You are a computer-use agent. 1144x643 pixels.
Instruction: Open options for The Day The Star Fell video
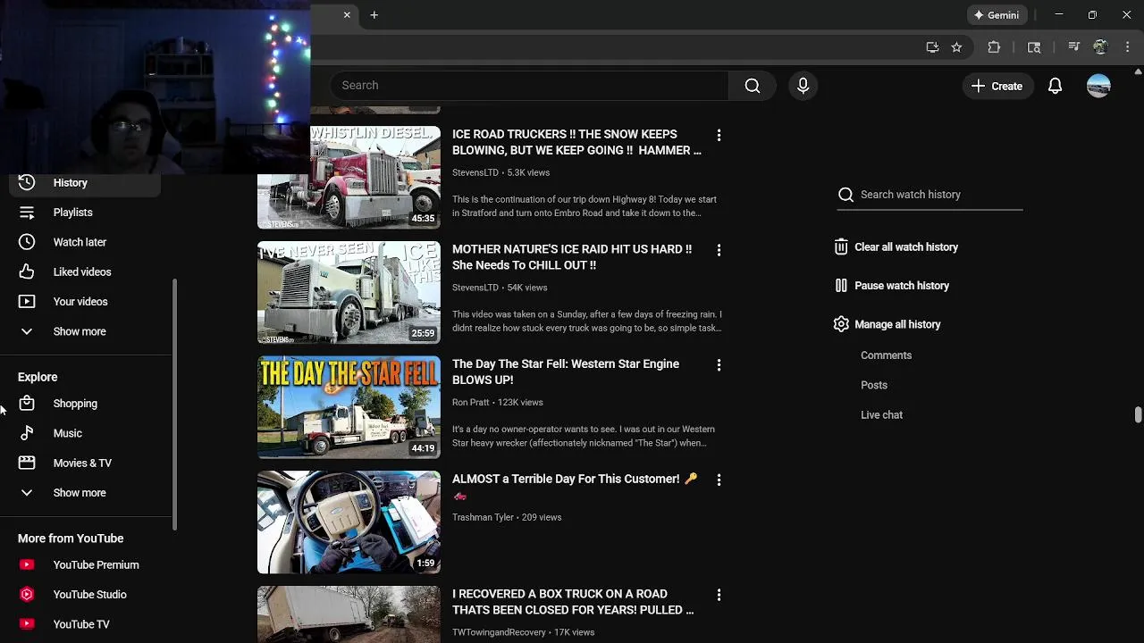pyautogui.click(x=719, y=365)
